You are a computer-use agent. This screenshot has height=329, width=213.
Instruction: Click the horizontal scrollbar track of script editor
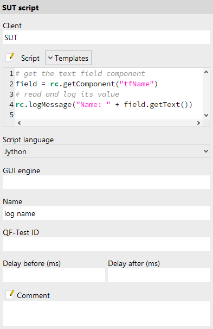(109, 123)
